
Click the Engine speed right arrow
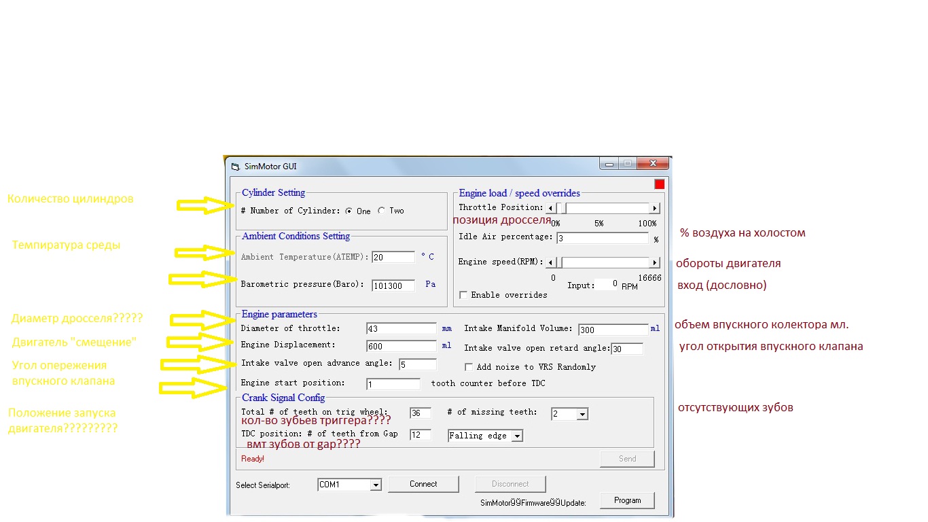[655, 263]
